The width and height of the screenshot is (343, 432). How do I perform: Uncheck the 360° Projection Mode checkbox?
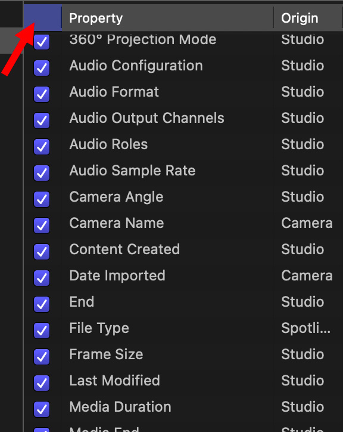point(42,42)
